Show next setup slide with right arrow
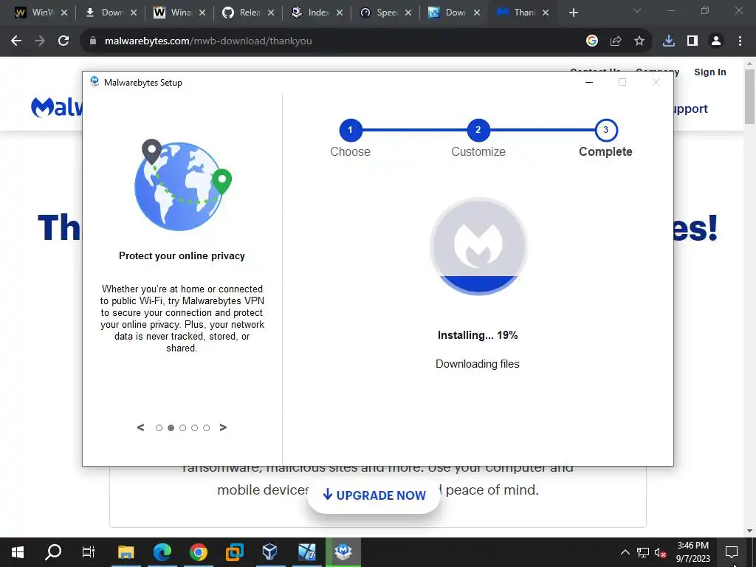This screenshot has height=567, width=756. click(223, 427)
